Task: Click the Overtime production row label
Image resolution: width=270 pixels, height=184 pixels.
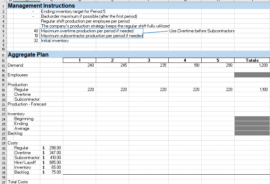Action: click(23, 94)
